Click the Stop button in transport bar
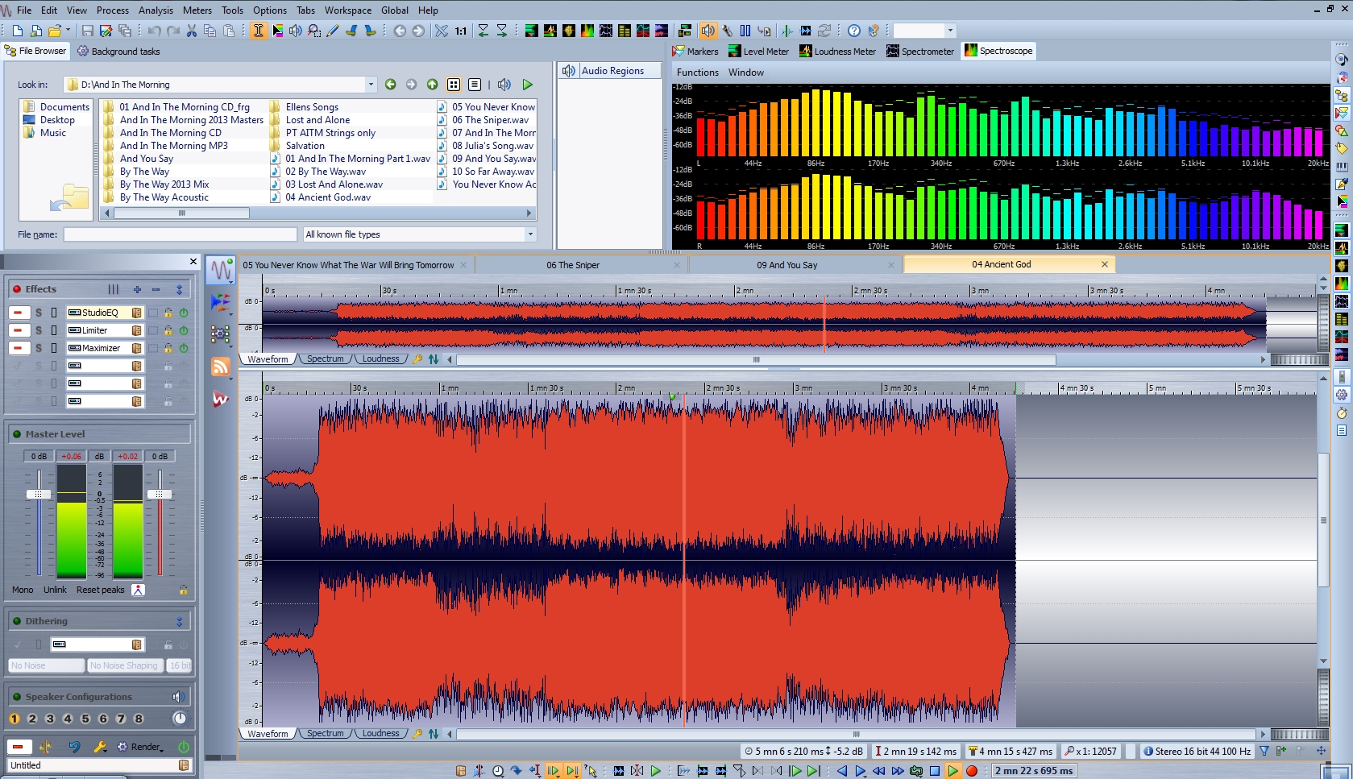1353x779 pixels. point(935,771)
